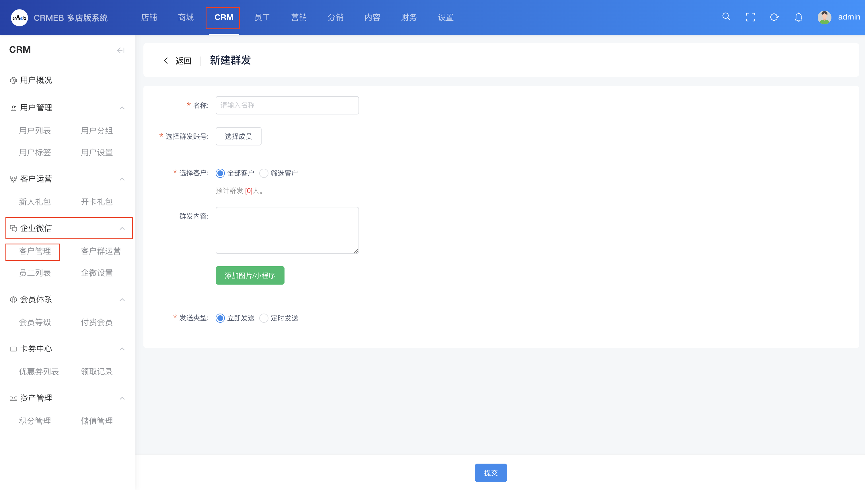Screen dimensions: 865x490
Task: Open 会员等级 in sidebar
Action: click(35, 322)
